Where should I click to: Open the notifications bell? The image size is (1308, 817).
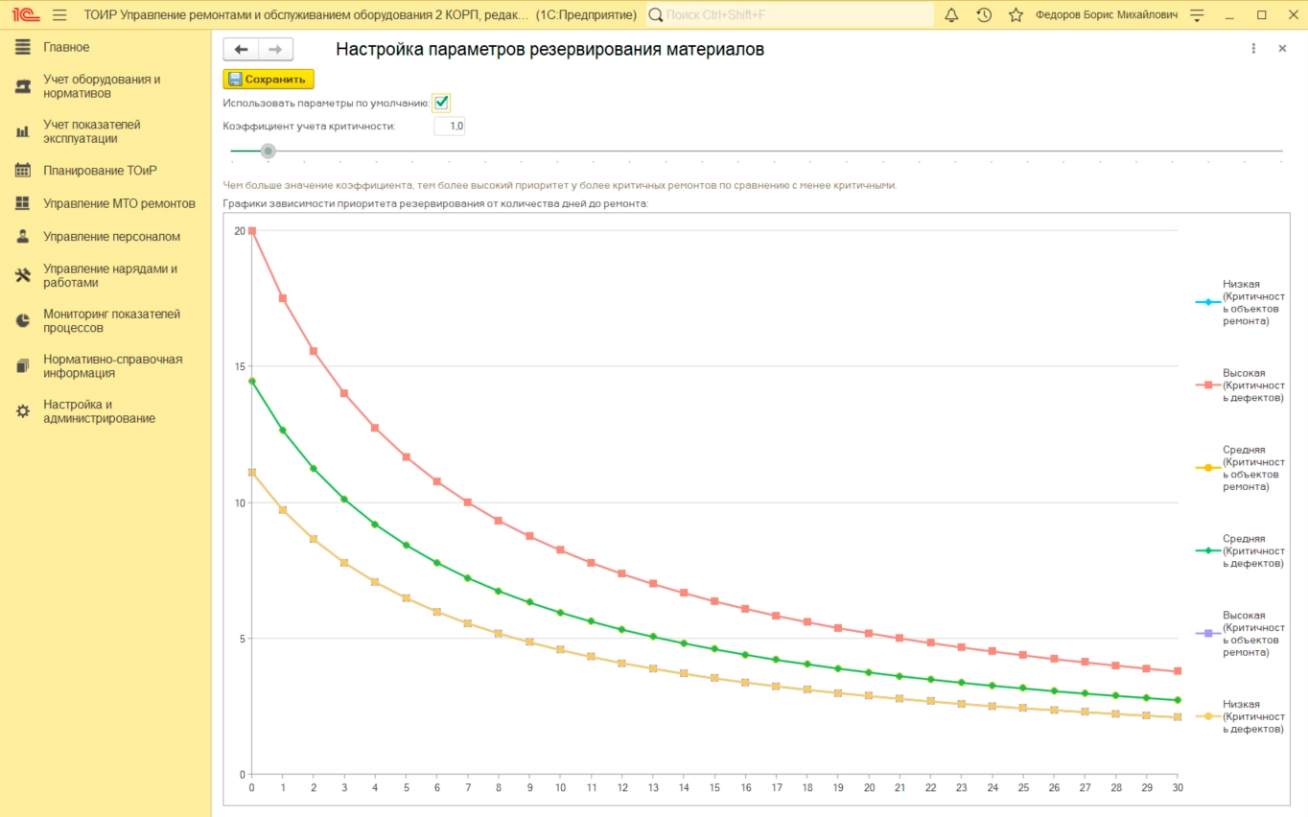(x=951, y=15)
